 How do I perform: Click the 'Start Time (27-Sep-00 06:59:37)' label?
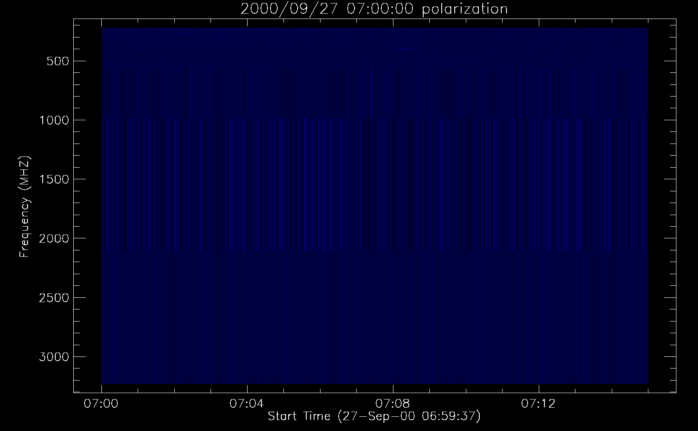pos(374,417)
